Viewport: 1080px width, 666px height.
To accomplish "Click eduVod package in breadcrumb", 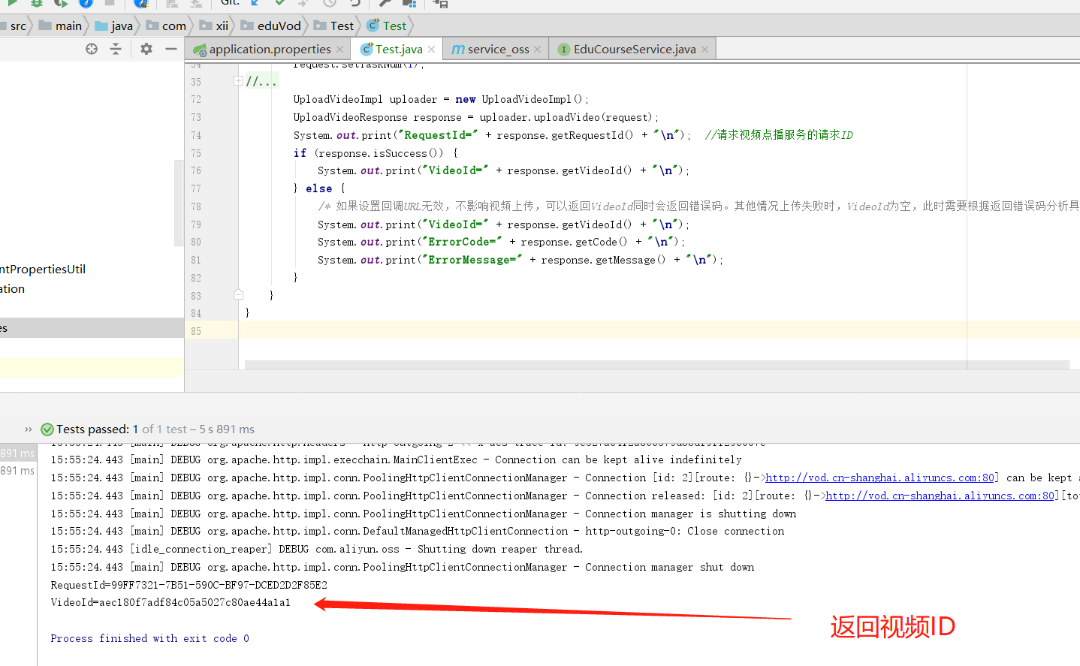I will [271, 26].
